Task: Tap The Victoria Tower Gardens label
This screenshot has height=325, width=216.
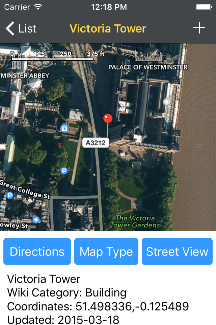Action: click(x=135, y=221)
